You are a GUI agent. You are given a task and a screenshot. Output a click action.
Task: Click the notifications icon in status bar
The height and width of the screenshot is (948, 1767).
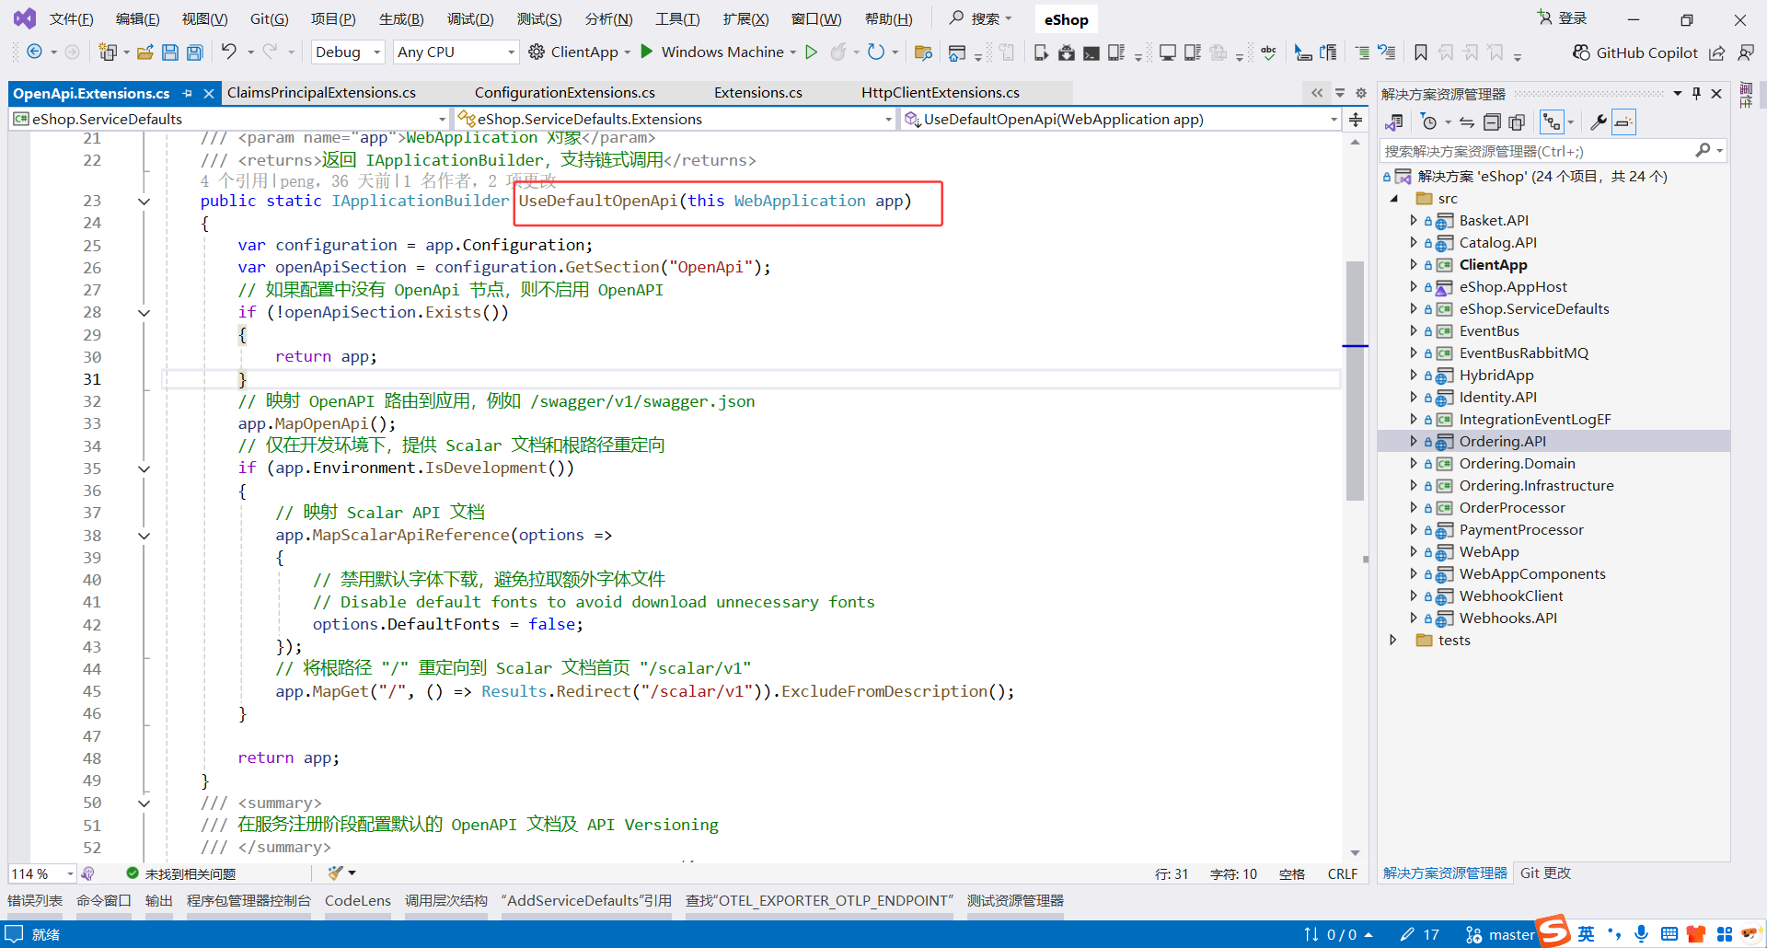point(14,934)
